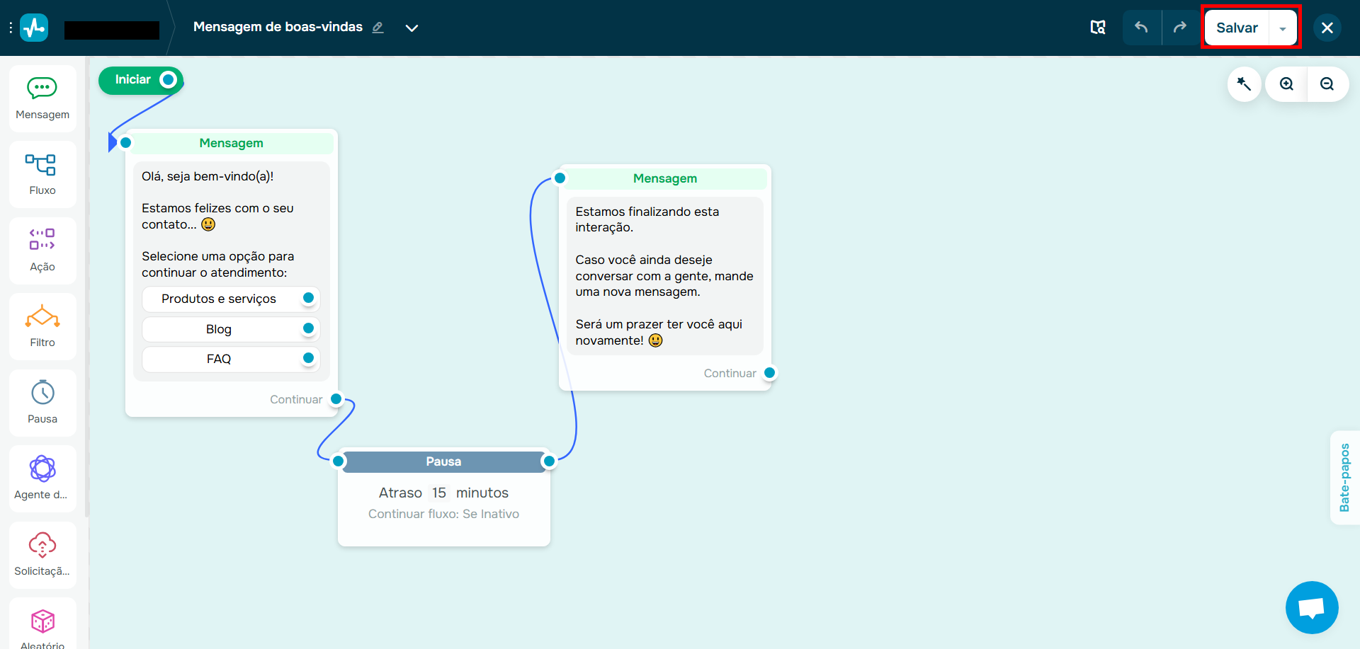Open the flow title dropdown chevron
Screen dimensions: 1360x649
(412, 29)
